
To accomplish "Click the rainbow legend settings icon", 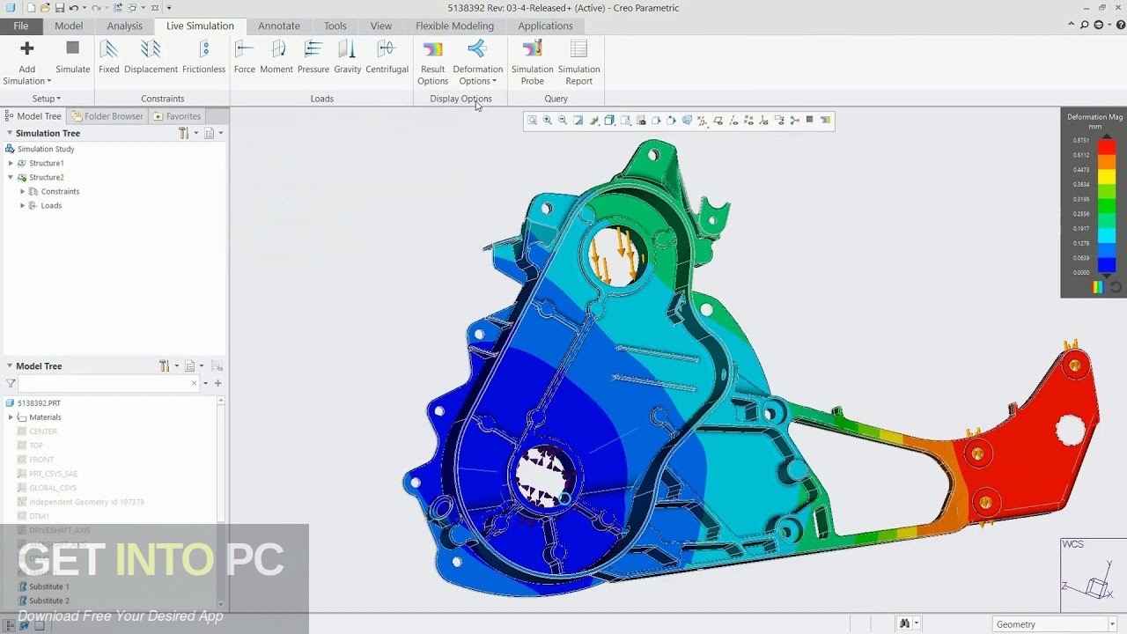I will (x=1098, y=287).
